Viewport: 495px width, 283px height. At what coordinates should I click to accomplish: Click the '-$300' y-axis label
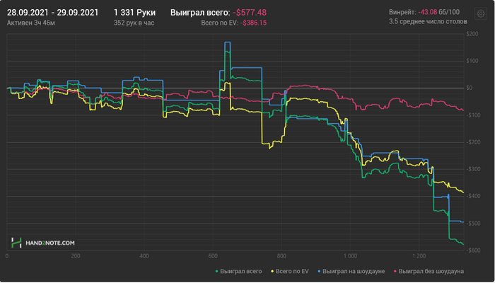472,169
